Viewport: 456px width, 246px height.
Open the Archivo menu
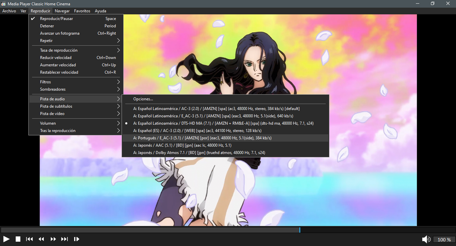tap(9, 11)
